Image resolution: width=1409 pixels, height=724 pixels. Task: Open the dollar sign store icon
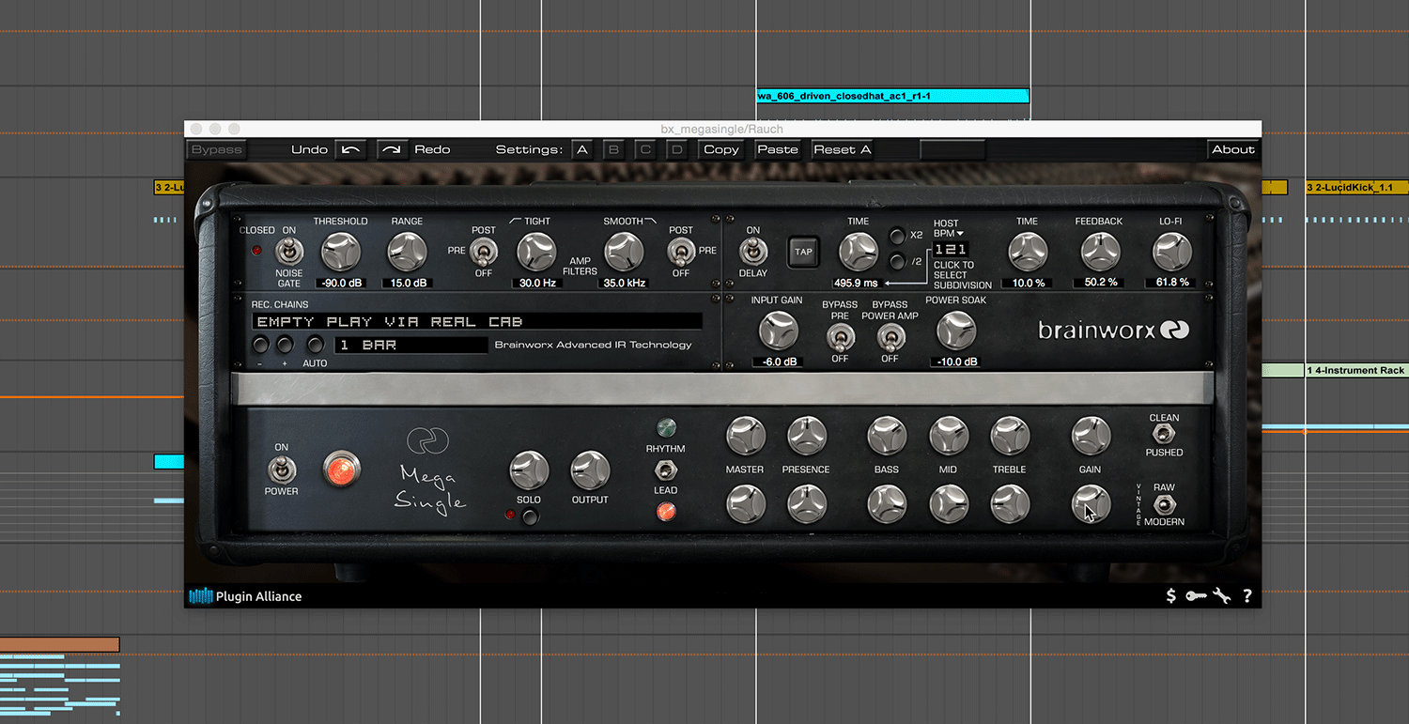[1170, 595]
